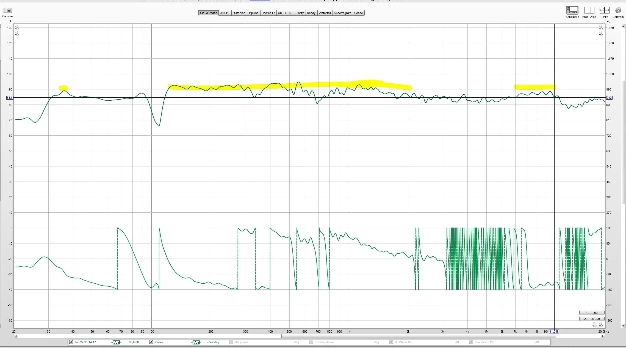Open the Controls gear icon
Viewport: 626px width, 348px height.
[x=618, y=10]
